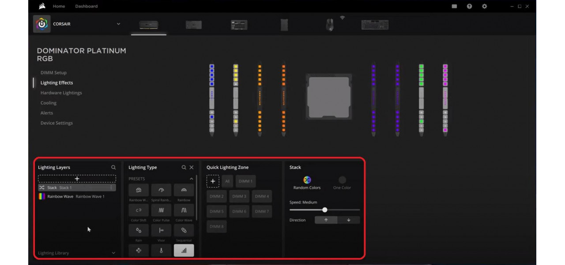The width and height of the screenshot is (565, 265).
Task: Close the Lighting Type panel
Action: pos(192,167)
